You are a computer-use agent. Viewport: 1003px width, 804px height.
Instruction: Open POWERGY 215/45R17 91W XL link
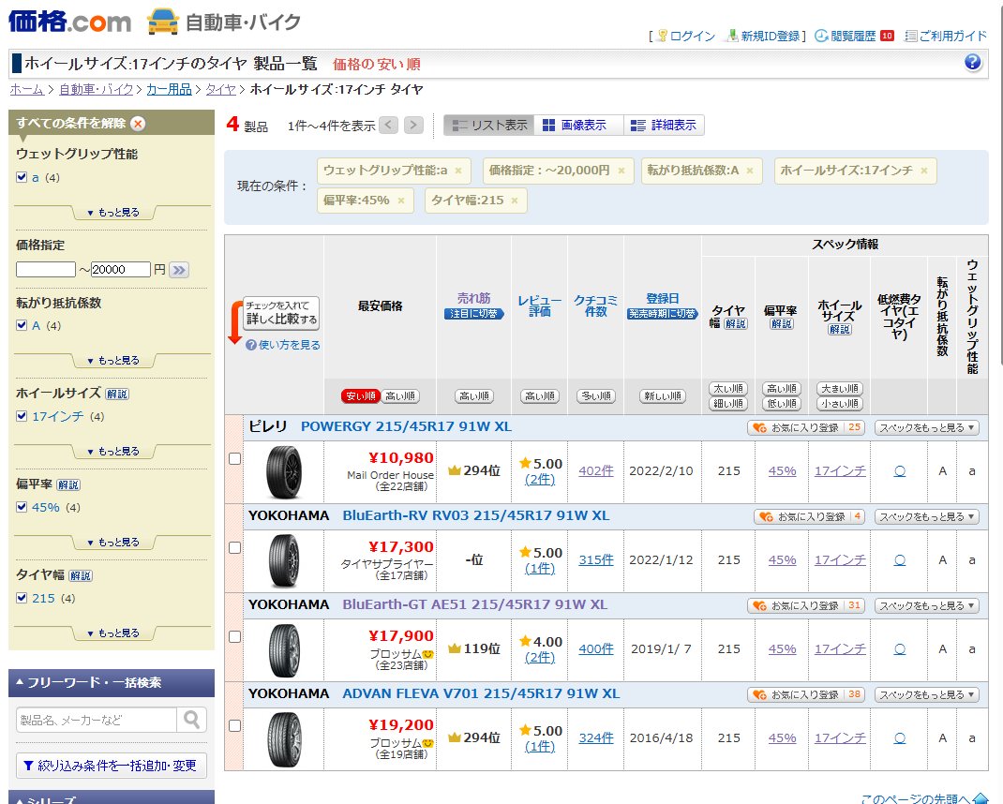tap(406, 426)
